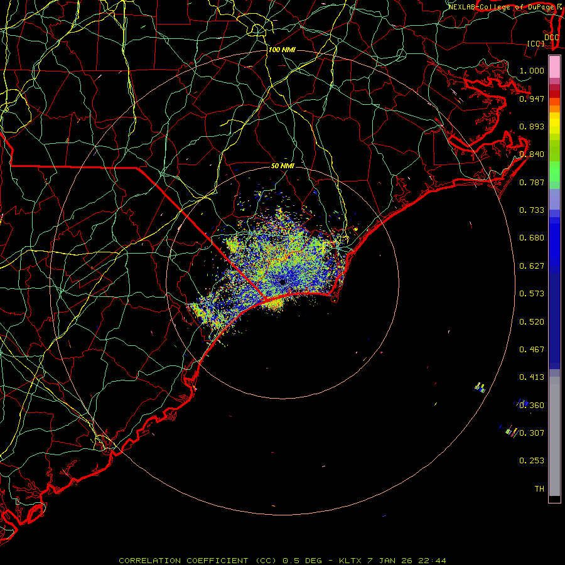Click the 0.520 scale value
565x565 pixels.
click(x=532, y=322)
